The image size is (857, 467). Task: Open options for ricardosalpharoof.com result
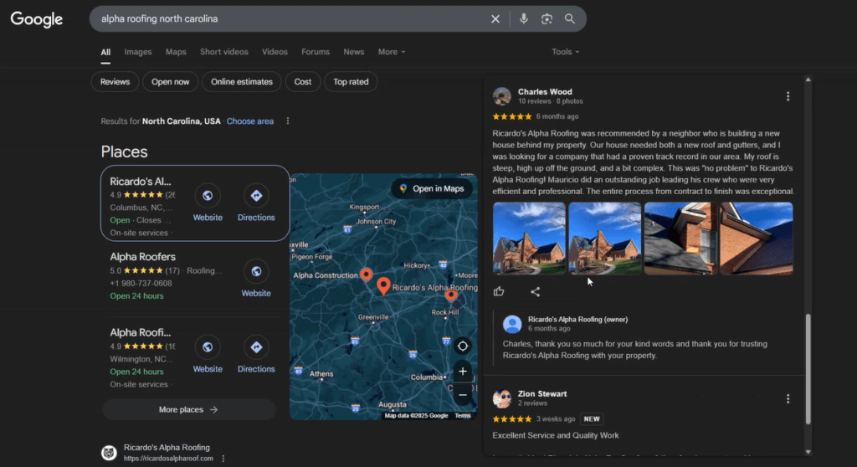pyautogui.click(x=223, y=459)
